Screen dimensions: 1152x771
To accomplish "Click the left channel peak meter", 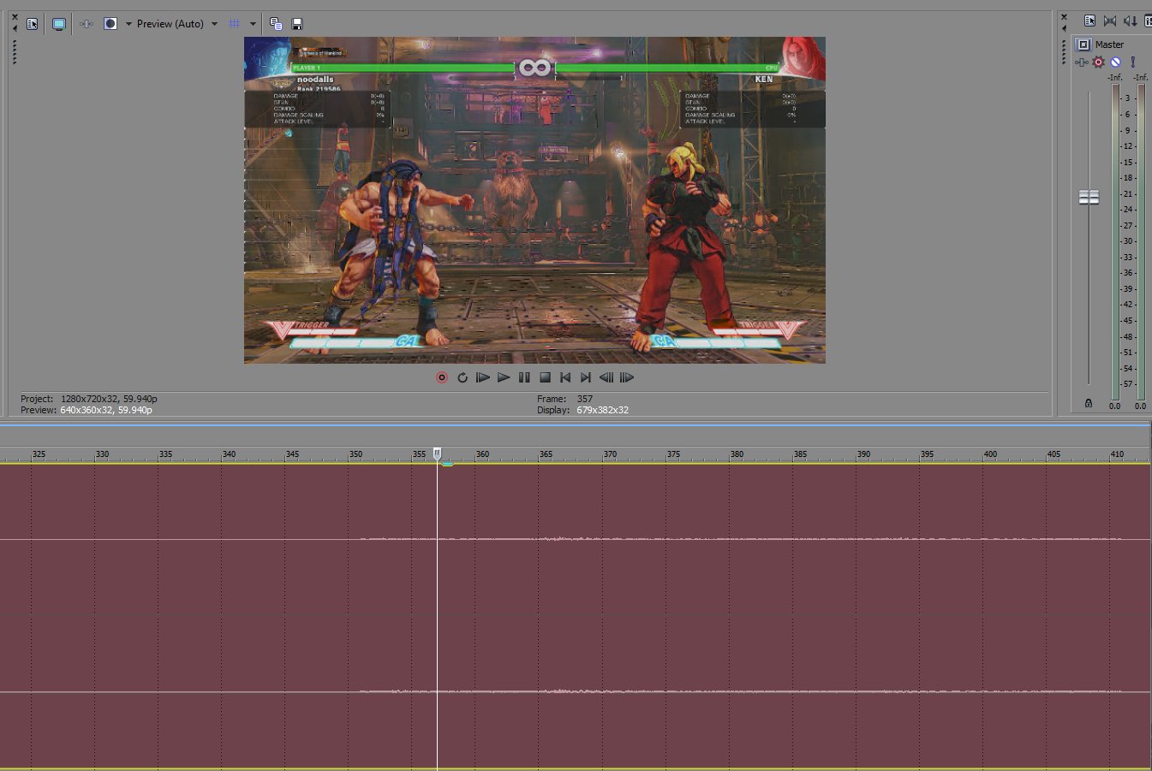I will (1115, 242).
